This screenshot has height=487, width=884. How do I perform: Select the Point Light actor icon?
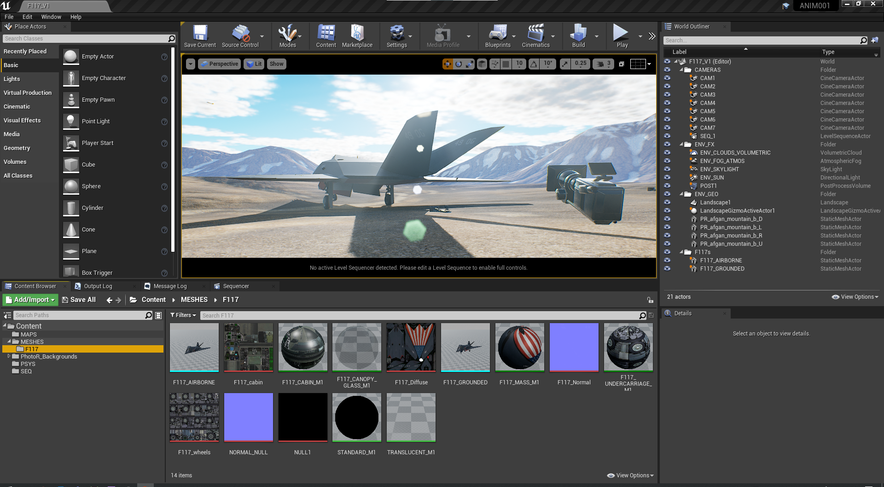(x=71, y=122)
